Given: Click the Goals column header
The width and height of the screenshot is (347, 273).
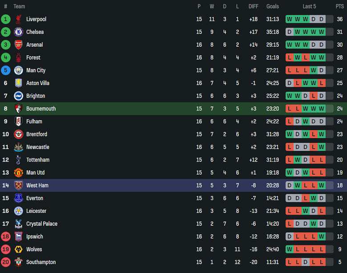Looking at the screenshot, I should pos(273,6).
